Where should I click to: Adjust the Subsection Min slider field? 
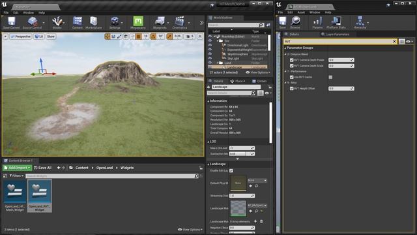tap(242, 154)
